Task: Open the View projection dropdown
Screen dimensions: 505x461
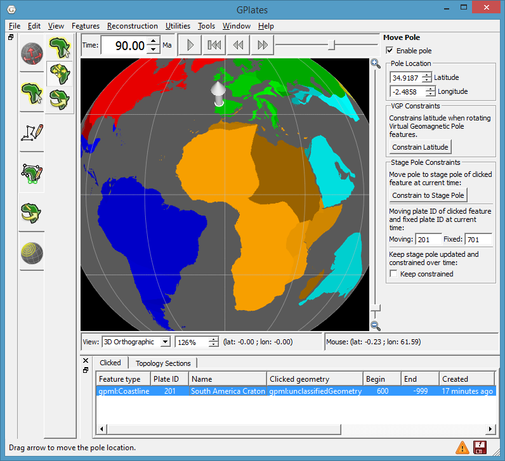Action: click(165, 342)
